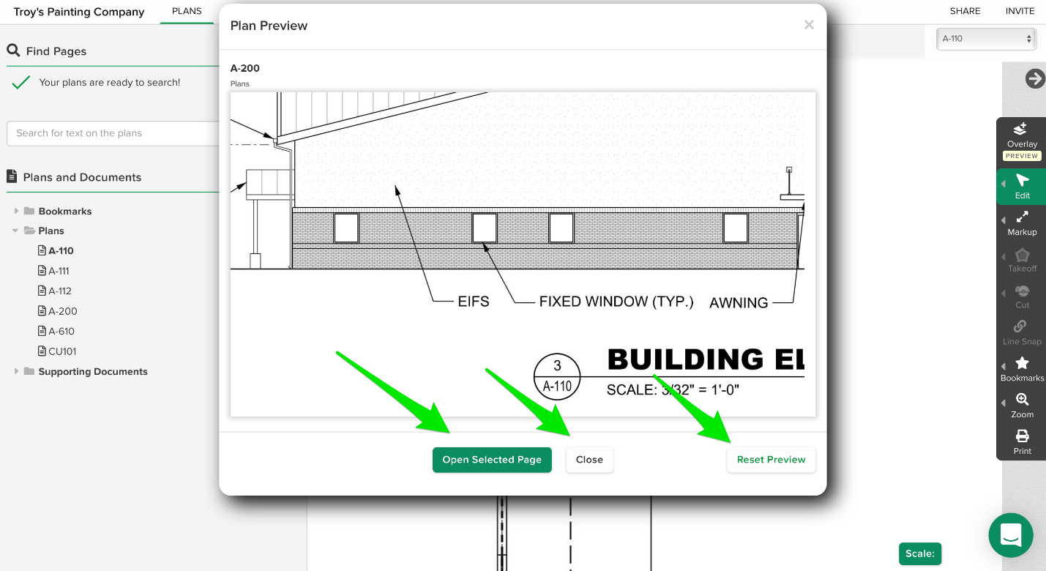Screen dimensions: 1046x571
Task: Open the Overlay preview tool
Action: tap(1022, 139)
